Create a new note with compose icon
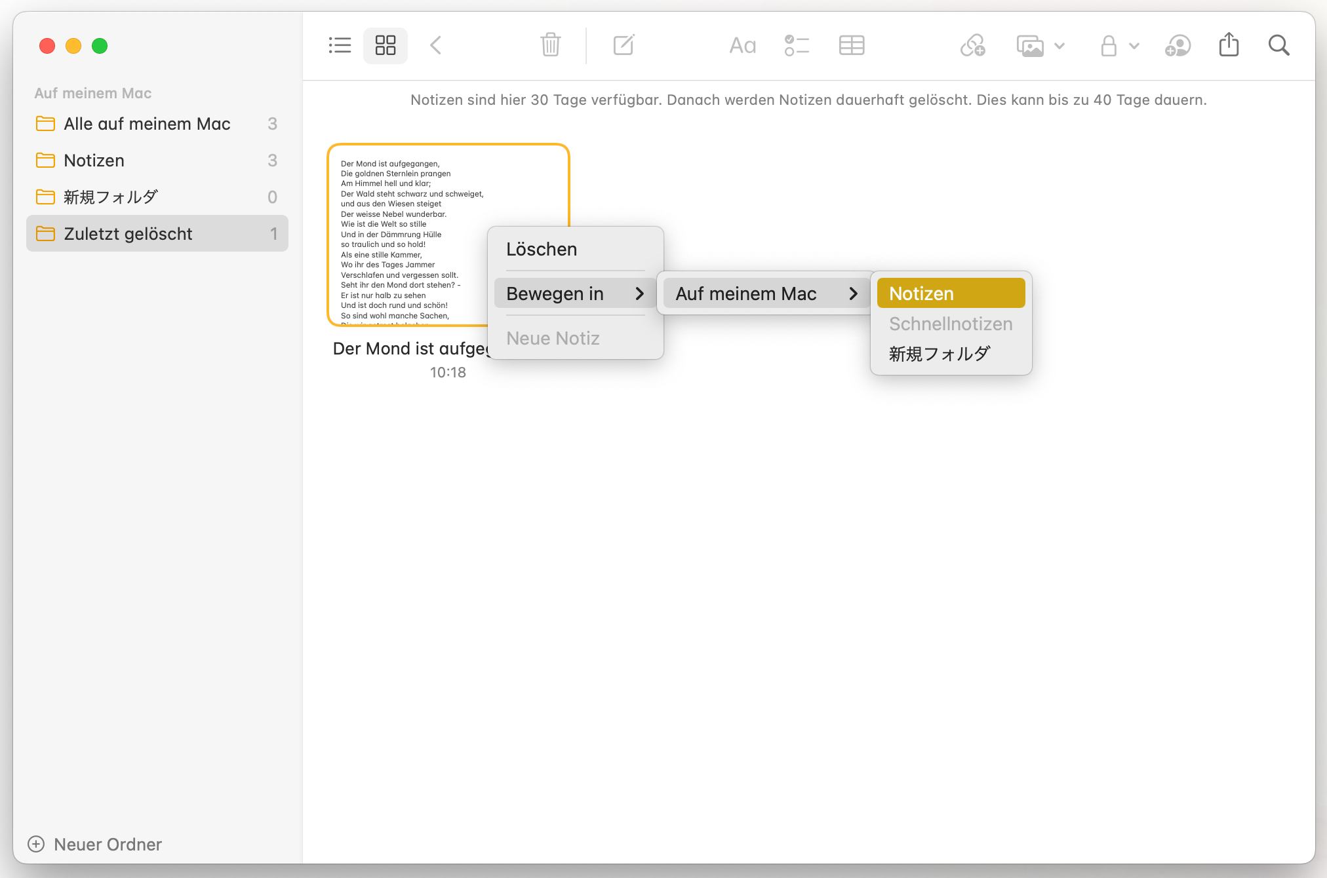This screenshot has width=1327, height=878. tap(624, 45)
